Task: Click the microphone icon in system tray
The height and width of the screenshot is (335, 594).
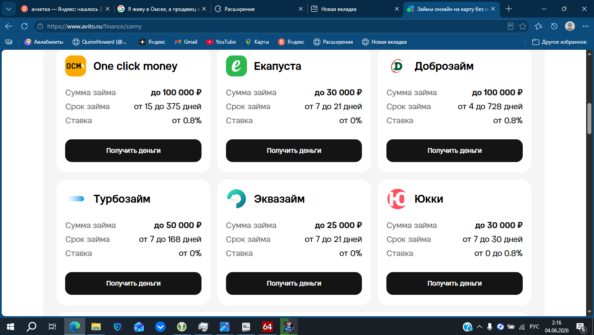Action: tap(490, 326)
